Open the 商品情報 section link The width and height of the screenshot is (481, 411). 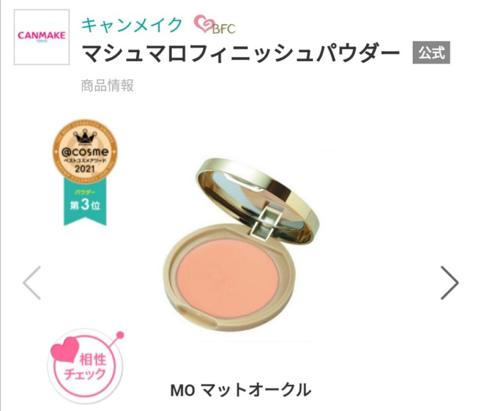point(107,85)
